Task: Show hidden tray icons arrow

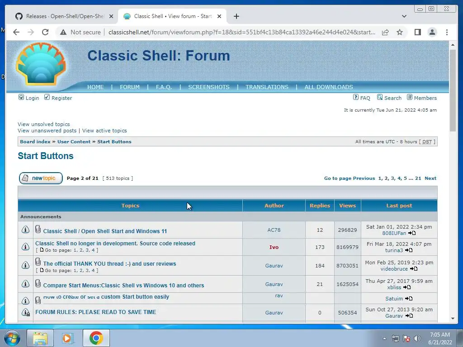Action: pos(384,338)
